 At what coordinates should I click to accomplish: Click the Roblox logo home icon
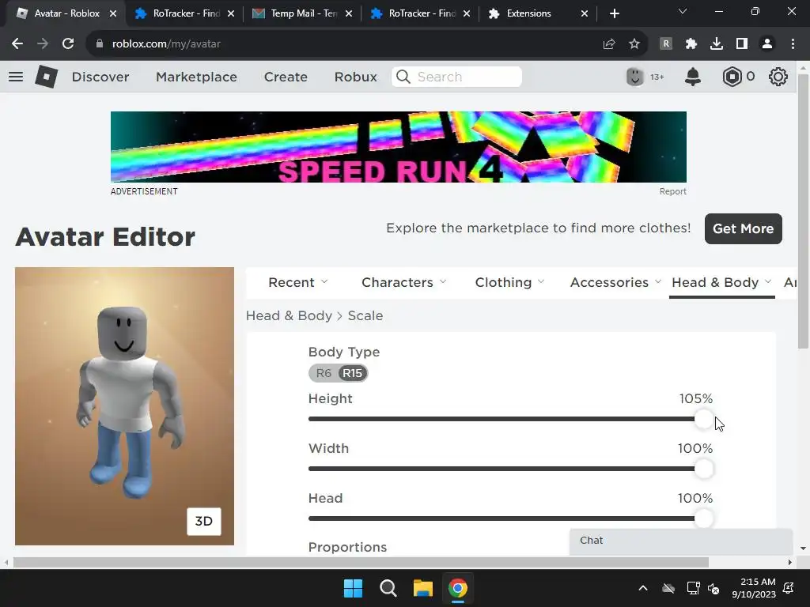[47, 77]
